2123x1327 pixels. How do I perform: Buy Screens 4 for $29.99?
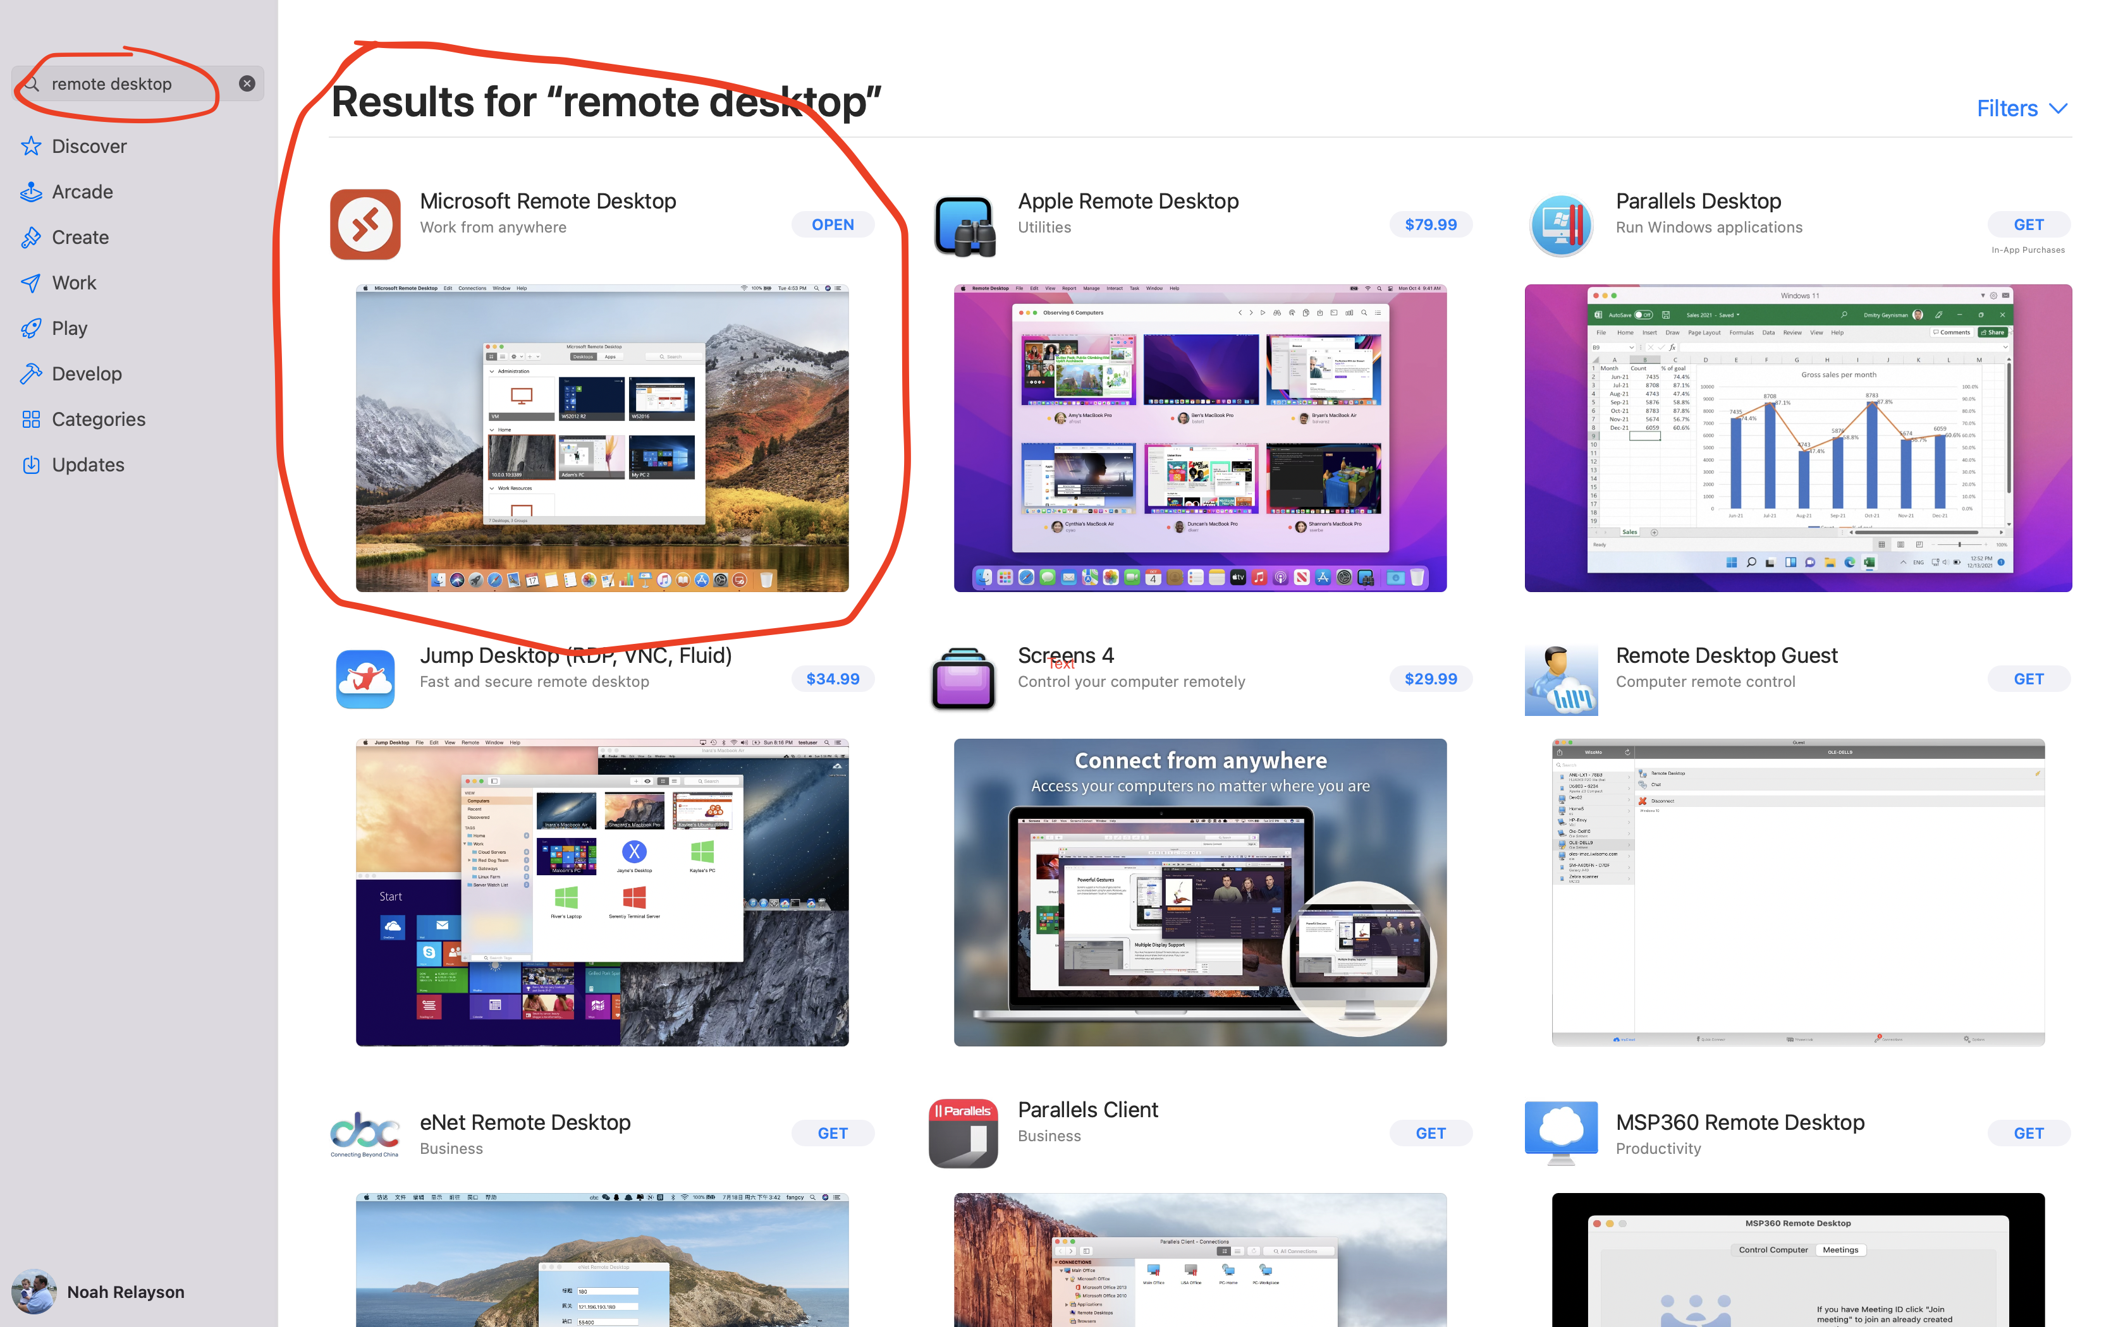coord(1430,679)
